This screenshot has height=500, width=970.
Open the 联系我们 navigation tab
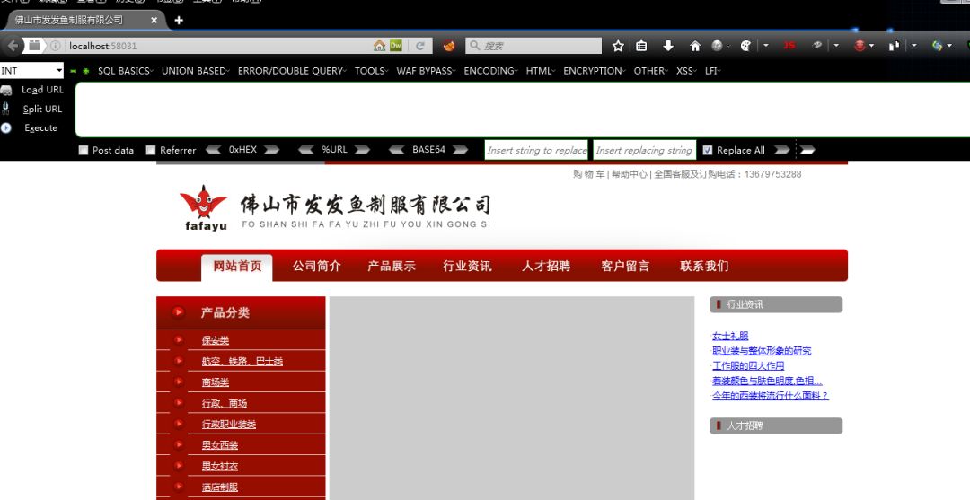coord(705,267)
